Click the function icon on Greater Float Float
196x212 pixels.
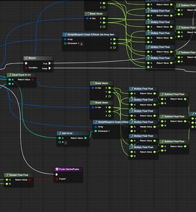point(7,175)
